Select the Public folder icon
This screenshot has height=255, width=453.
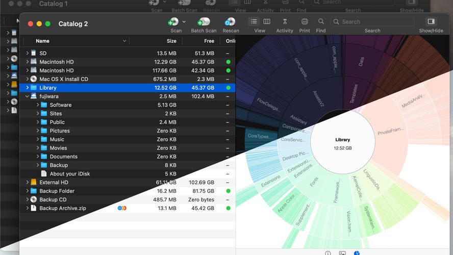pos(44,122)
